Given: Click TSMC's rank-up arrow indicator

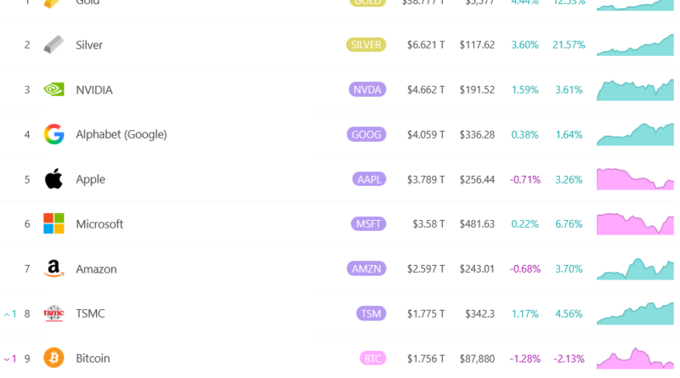Looking at the screenshot, I should pos(8,314).
